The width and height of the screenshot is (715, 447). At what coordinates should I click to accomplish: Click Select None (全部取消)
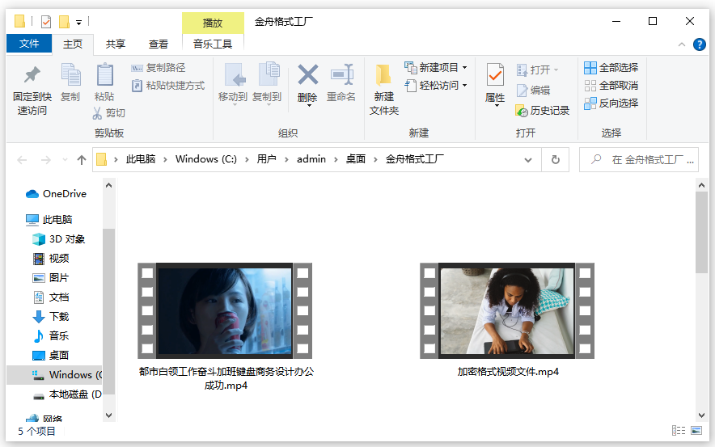(611, 86)
